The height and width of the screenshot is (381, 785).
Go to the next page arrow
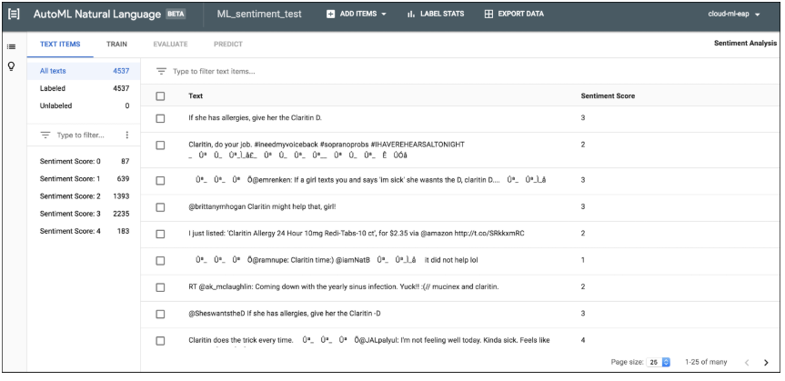coord(766,363)
